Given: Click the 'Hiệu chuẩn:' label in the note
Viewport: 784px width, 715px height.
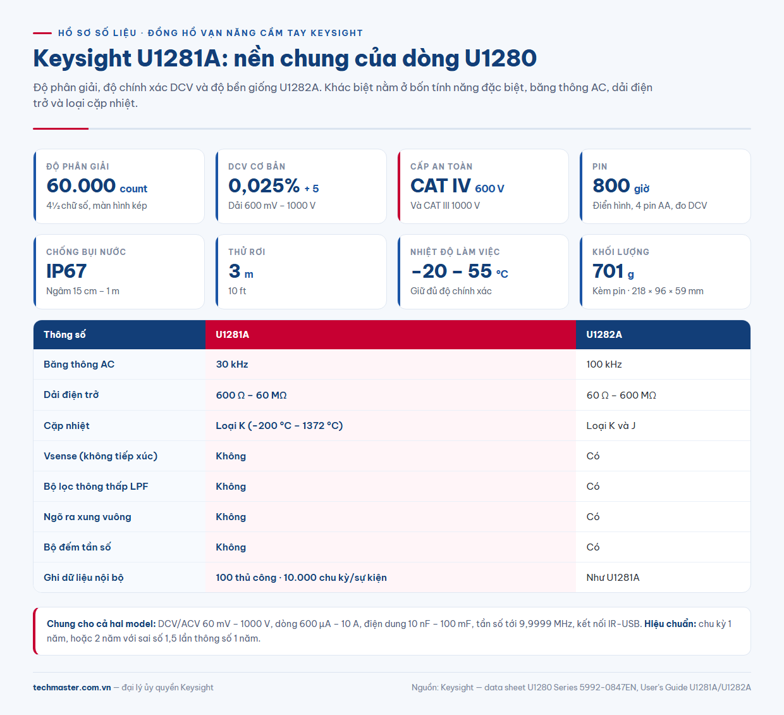Looking at the screenshot, I should [x=670, y=624].
